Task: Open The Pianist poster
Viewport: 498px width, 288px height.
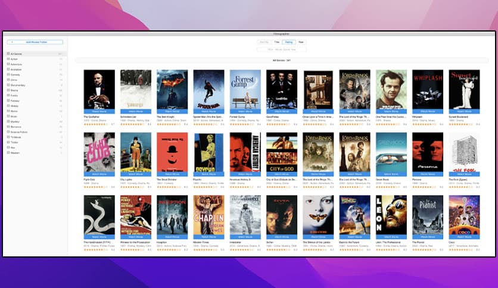Action: pos(428,215)
